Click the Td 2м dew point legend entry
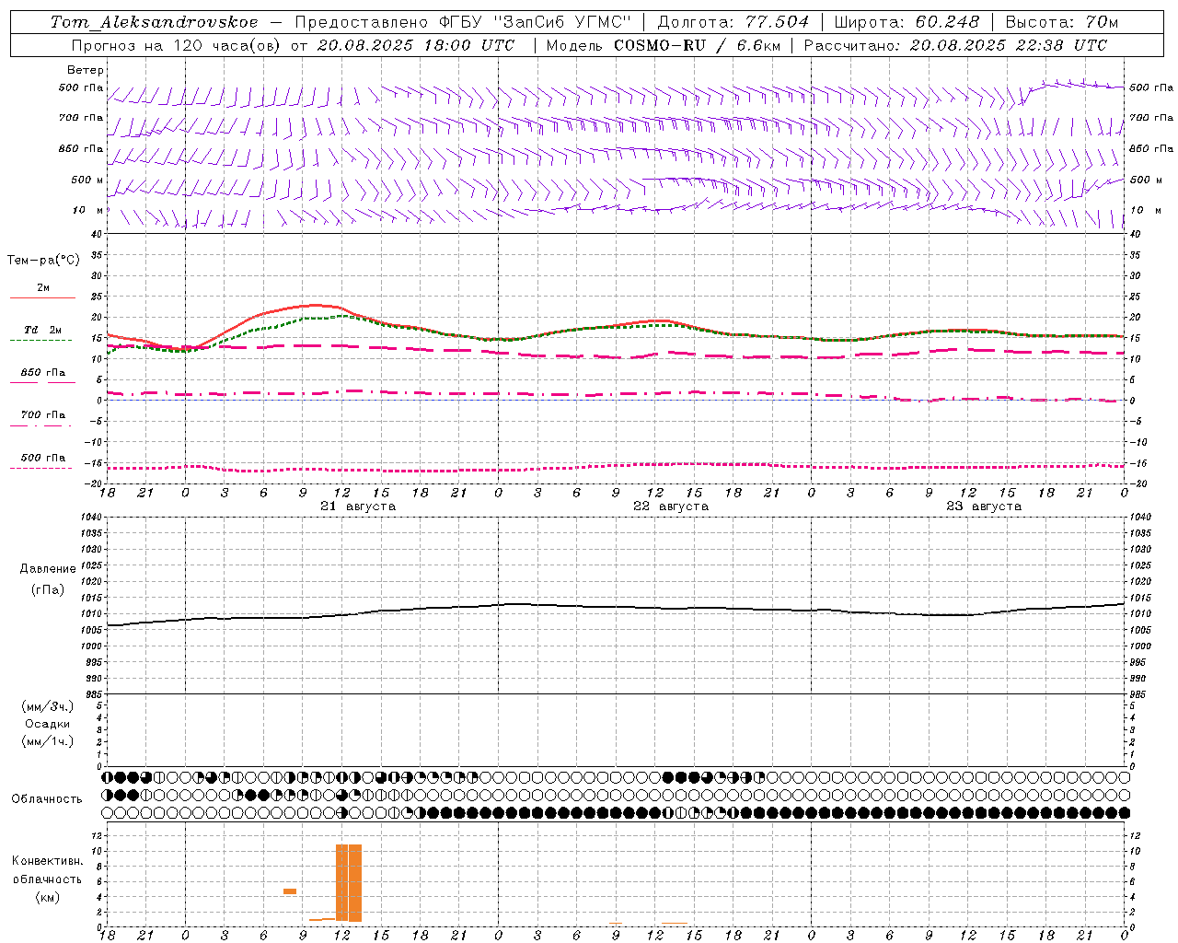 pos(43,330)
